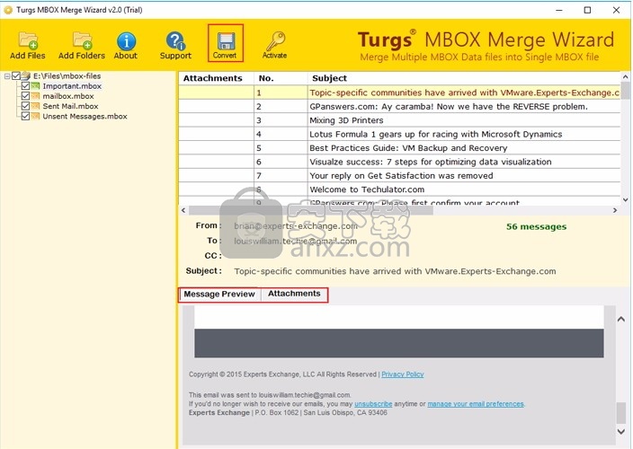Click the message list scroll-left arrow
This screenshot has width=633, height=449.
pos(183,210)
